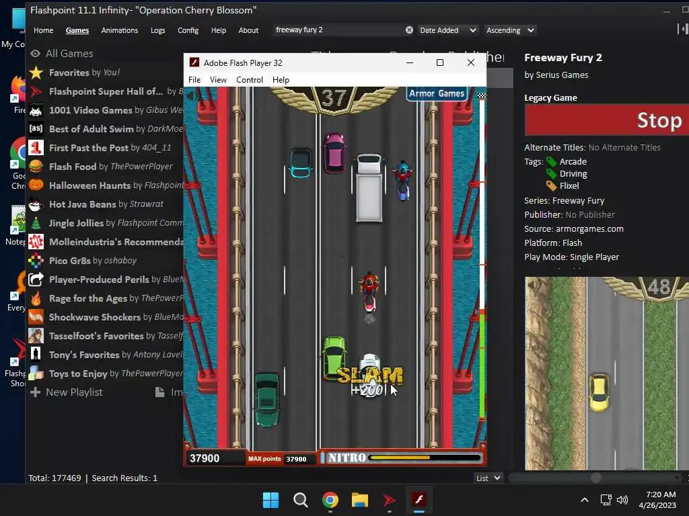Viewport: 689px width, 516px height.
Task: Open the About tab
Action: [248, 30]
